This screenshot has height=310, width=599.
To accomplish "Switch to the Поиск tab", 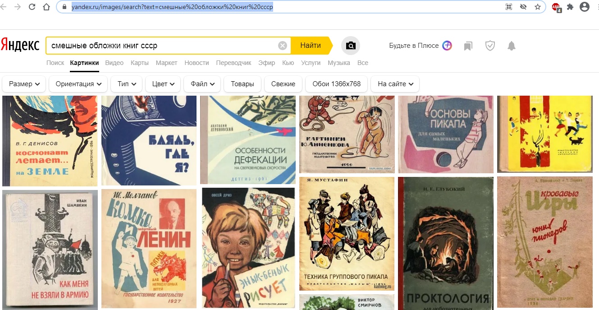I will (55, 63).
